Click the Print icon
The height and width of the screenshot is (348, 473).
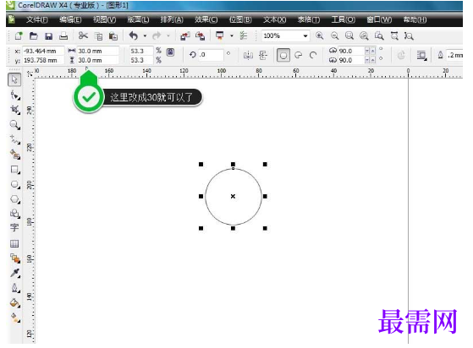[x=63, y=36]
